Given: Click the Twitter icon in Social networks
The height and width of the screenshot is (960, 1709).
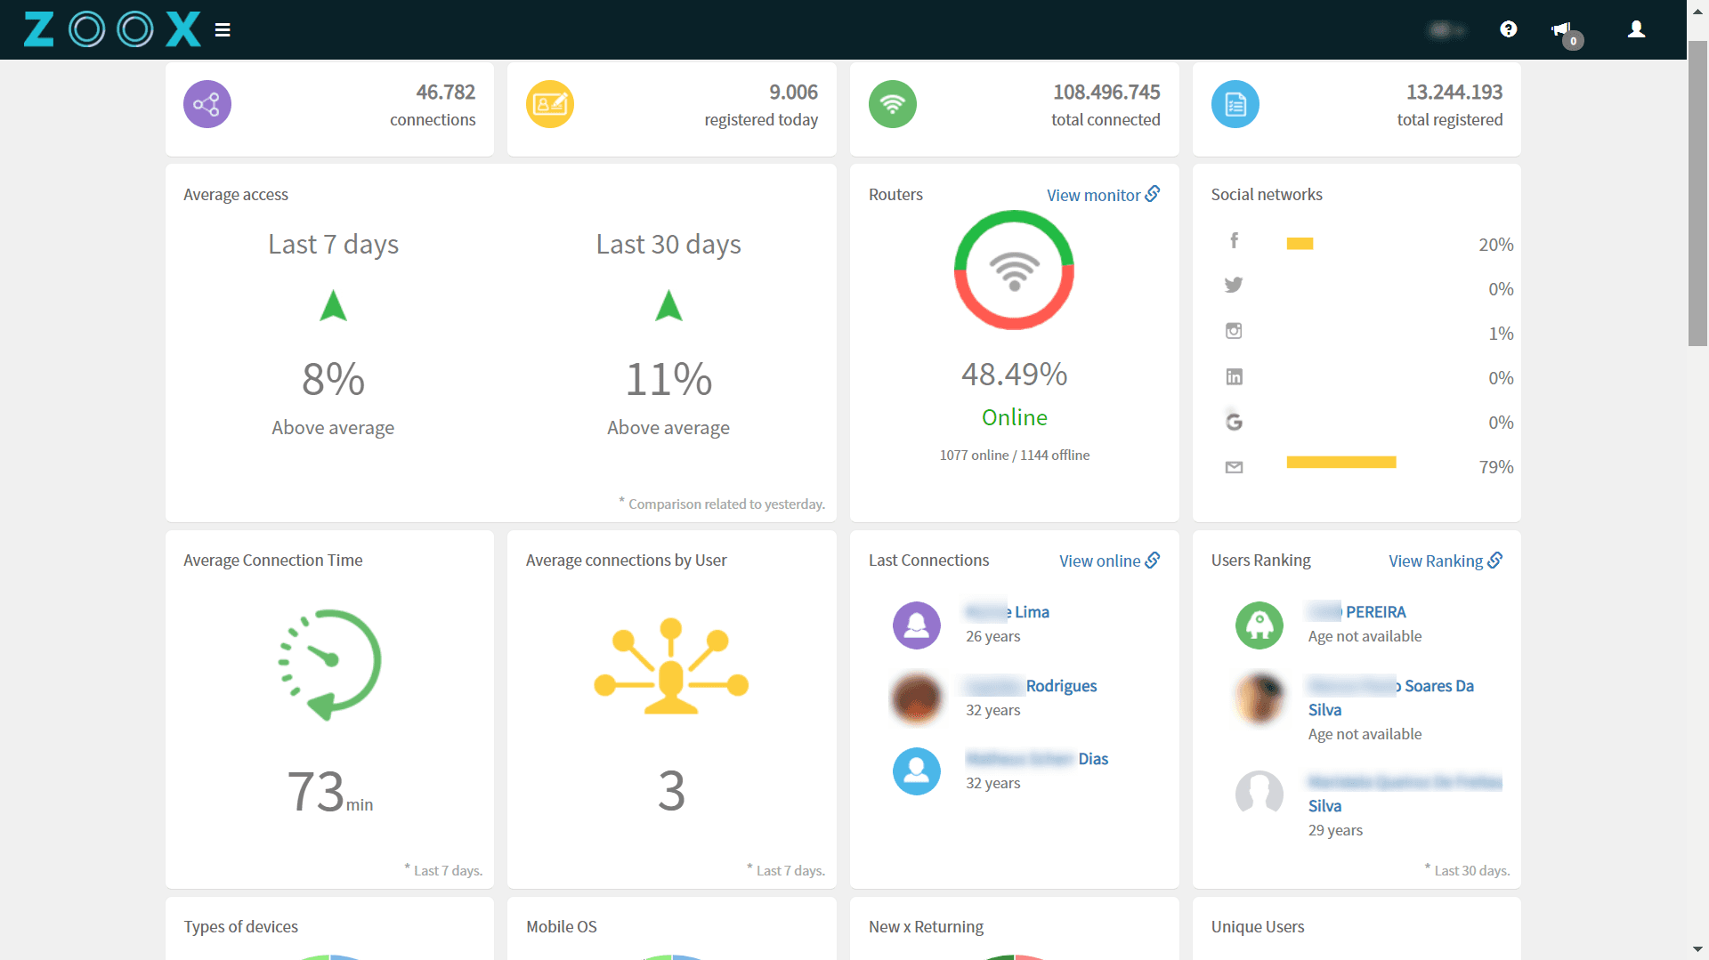Looking at the screenshot, I should coord(1234,285).
